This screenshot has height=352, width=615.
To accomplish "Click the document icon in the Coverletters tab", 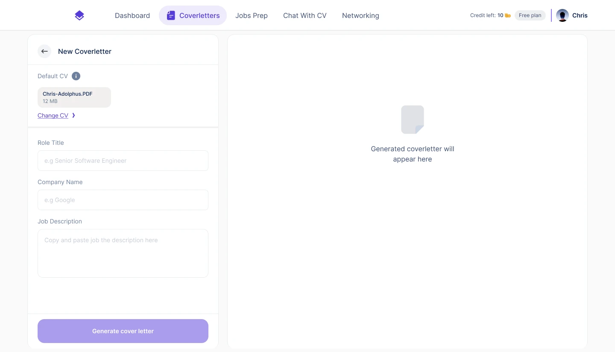I will click(171, 15).
